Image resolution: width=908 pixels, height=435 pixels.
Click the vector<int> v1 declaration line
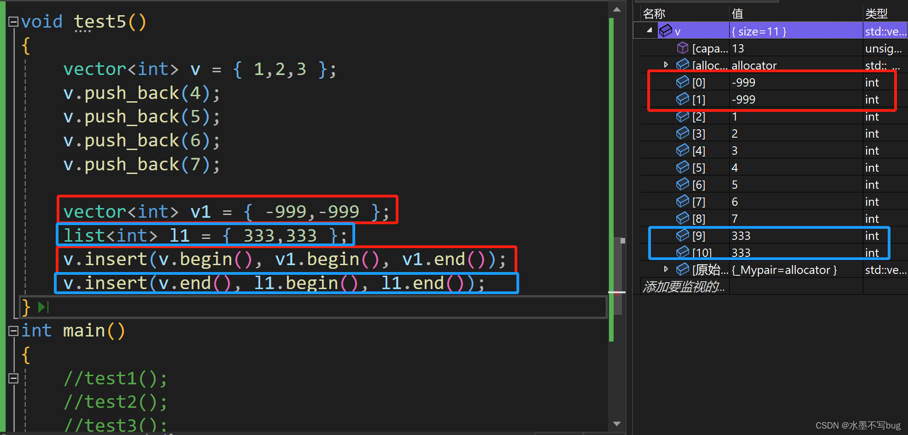pos(226,211)
